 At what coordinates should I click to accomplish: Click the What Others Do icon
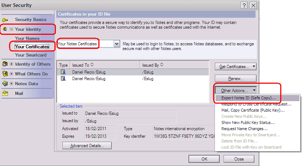pyautogui.click(x=5, y=74)
